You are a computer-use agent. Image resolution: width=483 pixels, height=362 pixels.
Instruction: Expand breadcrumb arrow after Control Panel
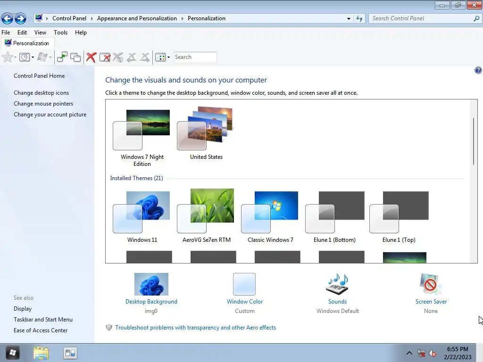point(92,18)
